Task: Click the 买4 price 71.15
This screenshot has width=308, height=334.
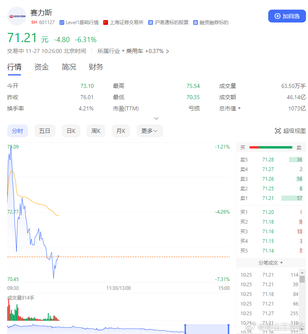Action: tap(268, 241)
